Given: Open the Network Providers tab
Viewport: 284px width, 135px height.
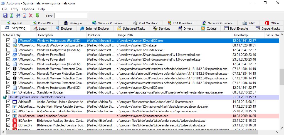Looking at the screenshot, I should [217, 23].
